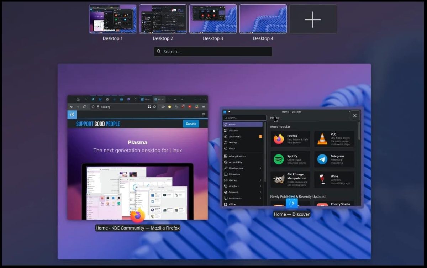The image size is (427, 268).
Task: Click the Firefox forward arrow
Action: click(x=78, y=107)
